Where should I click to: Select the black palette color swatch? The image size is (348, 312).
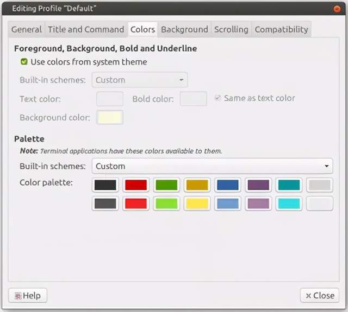point(105,185)
